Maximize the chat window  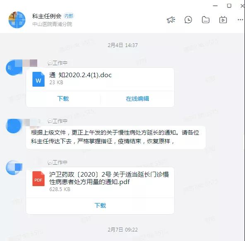click(229, 6)
